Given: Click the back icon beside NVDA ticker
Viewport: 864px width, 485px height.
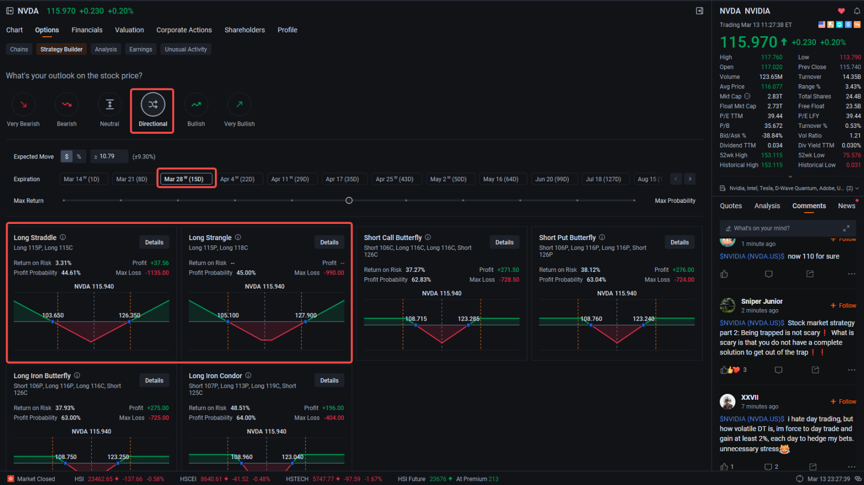Looking at the screenshot, I should (10, 11).
